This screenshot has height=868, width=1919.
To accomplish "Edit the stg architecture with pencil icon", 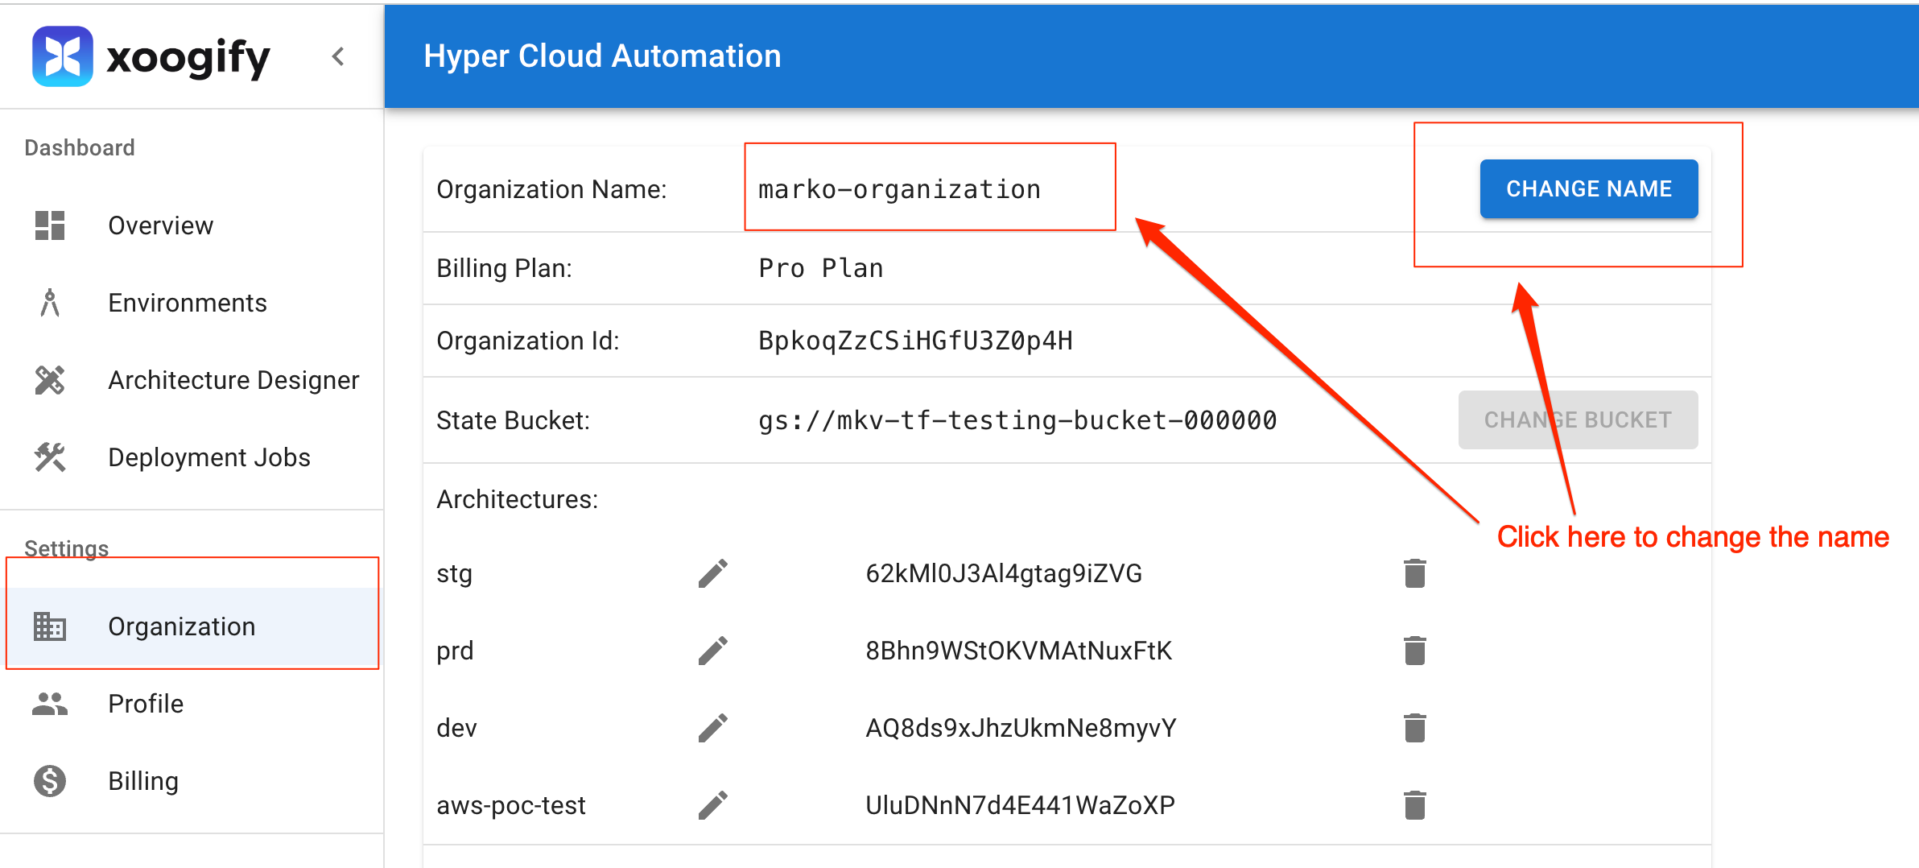I will click(x=712, y=573).
